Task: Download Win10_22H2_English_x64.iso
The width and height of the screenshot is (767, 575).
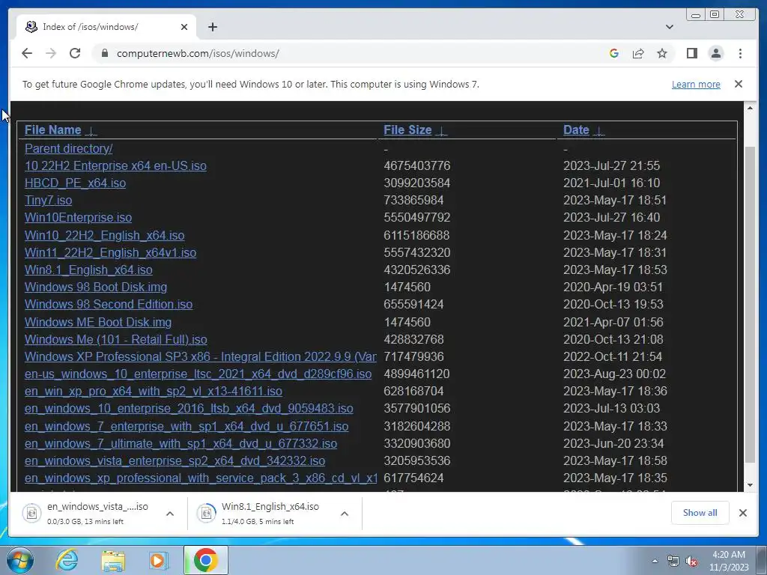Action: [x=104, y=235]
